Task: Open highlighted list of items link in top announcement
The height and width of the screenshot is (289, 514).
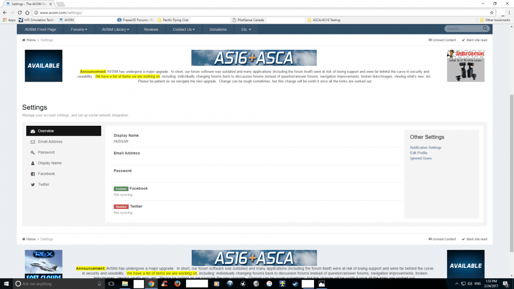Action: [127, 76]
